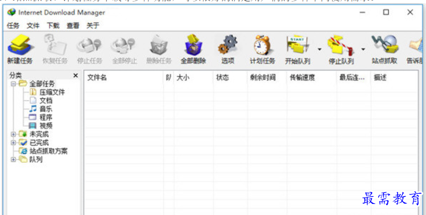Collapse the 全部任务 tree node

click(x=13, y=84)
